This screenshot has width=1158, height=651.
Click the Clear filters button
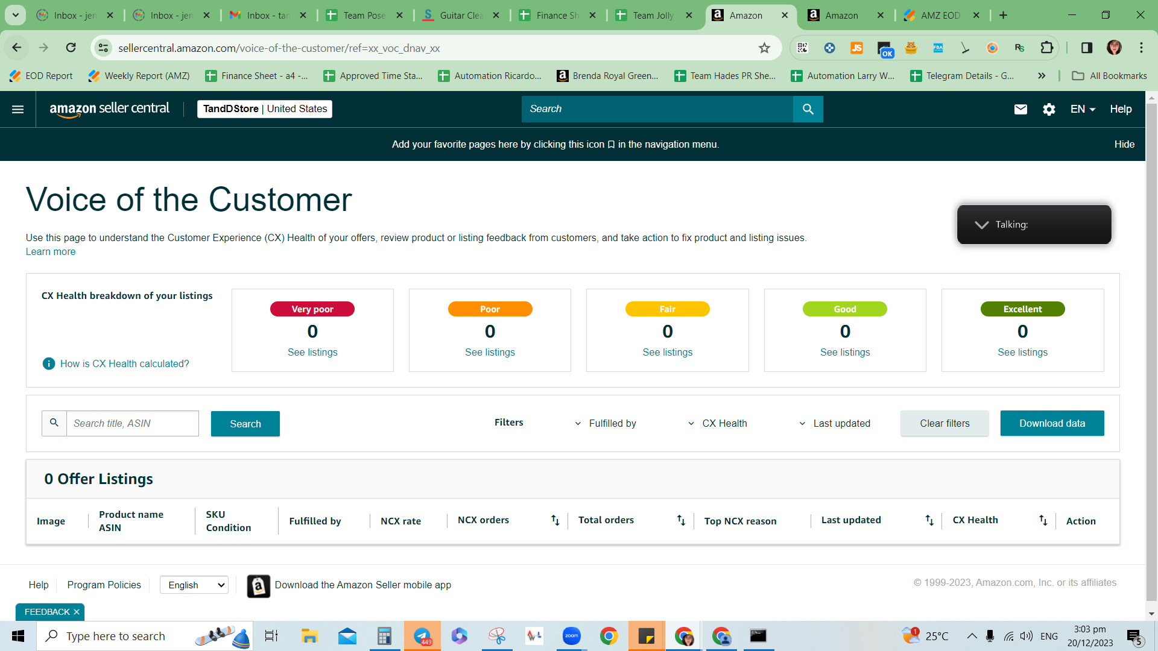[x=944, y=423]
